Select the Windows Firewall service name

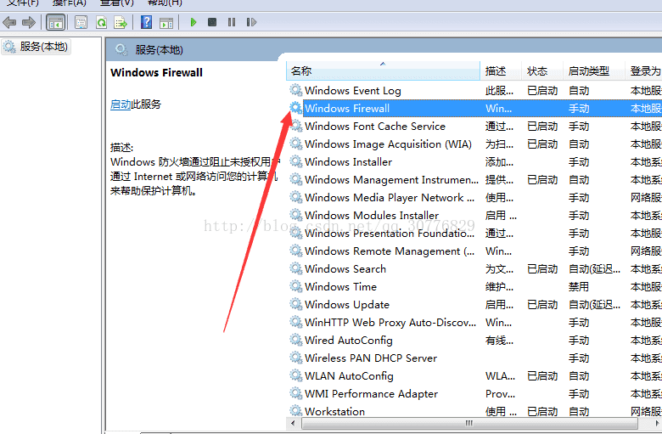[347, 108]
